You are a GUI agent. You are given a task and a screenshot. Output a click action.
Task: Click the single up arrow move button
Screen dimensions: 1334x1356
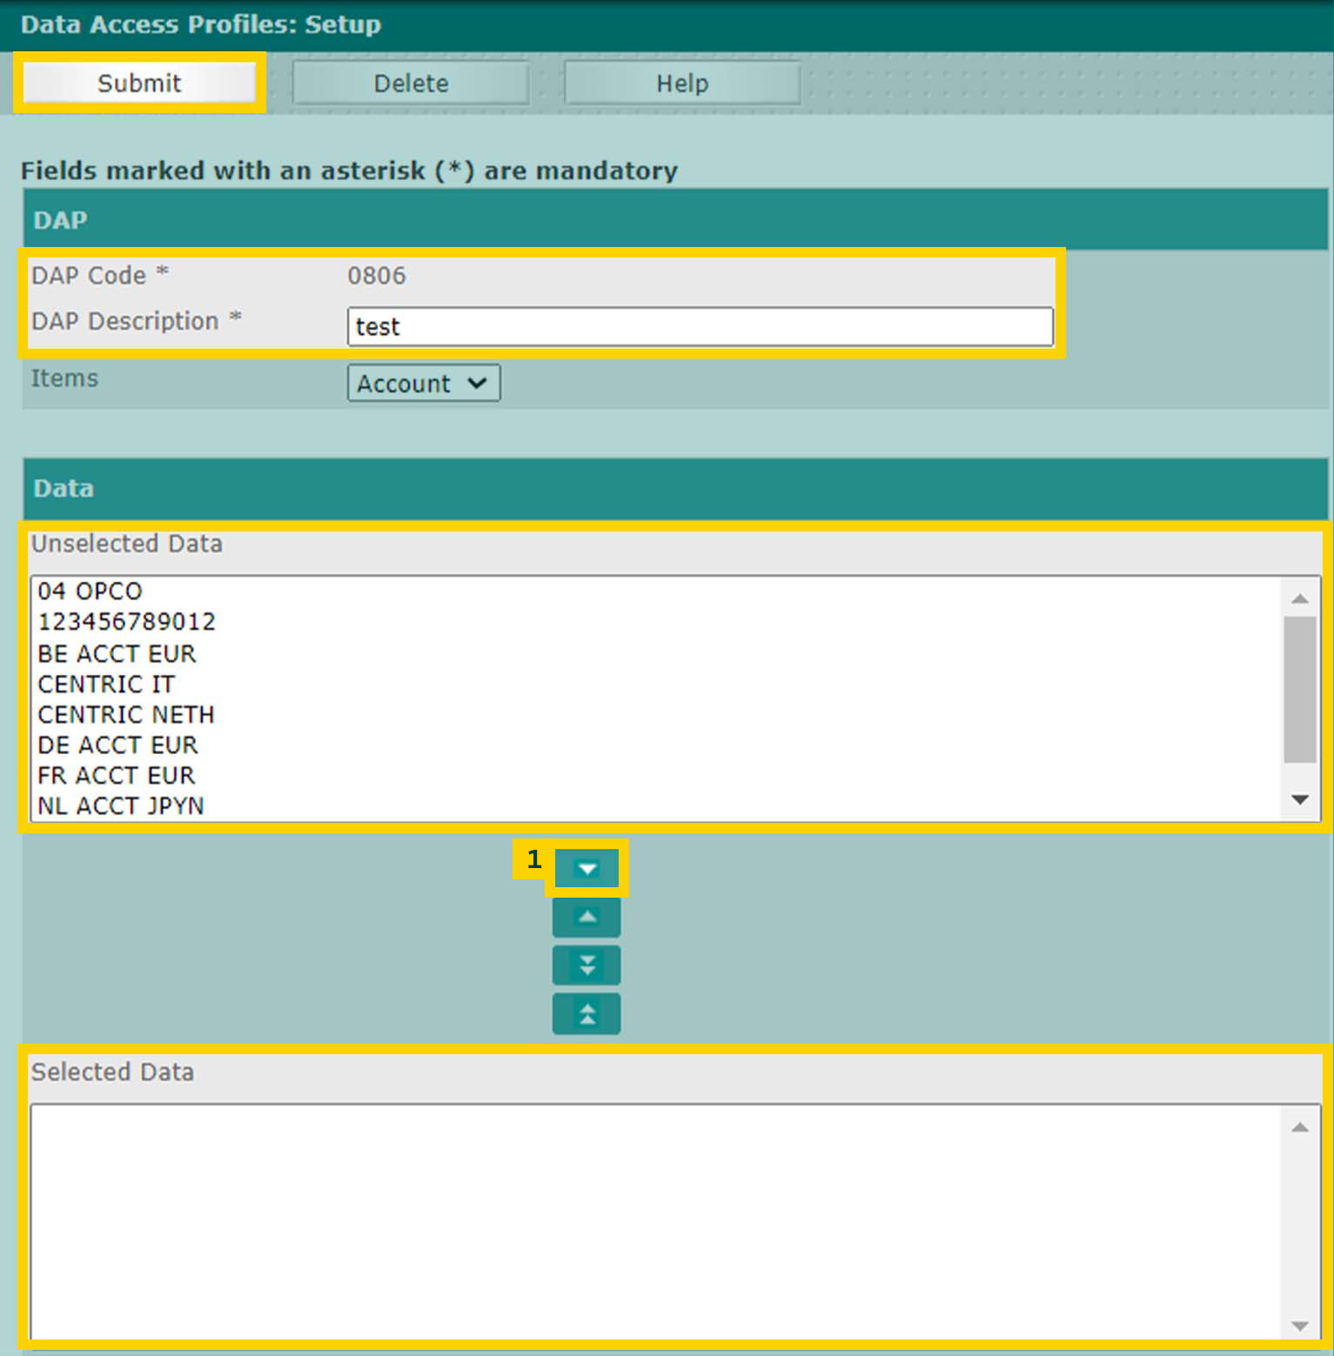(x=587, y=917)
